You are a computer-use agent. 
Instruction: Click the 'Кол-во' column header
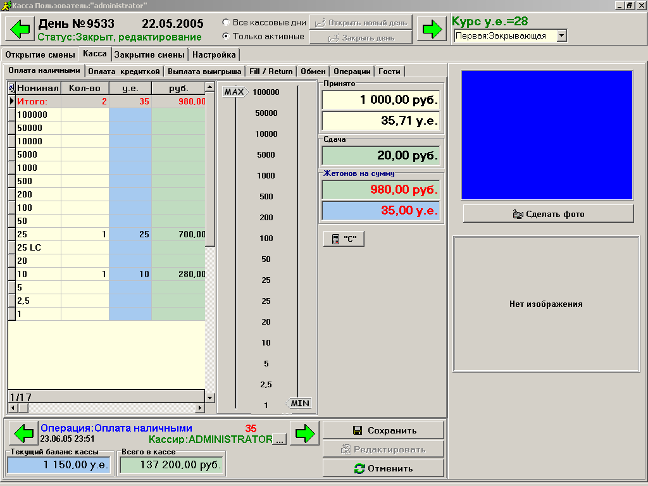pyautogui.click(x=85, y=88)
